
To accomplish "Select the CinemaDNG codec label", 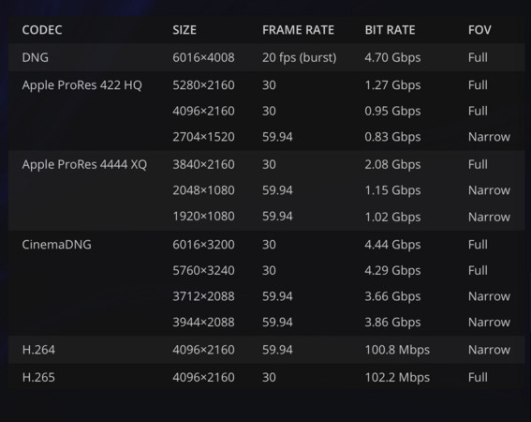I will coord(56,244).
